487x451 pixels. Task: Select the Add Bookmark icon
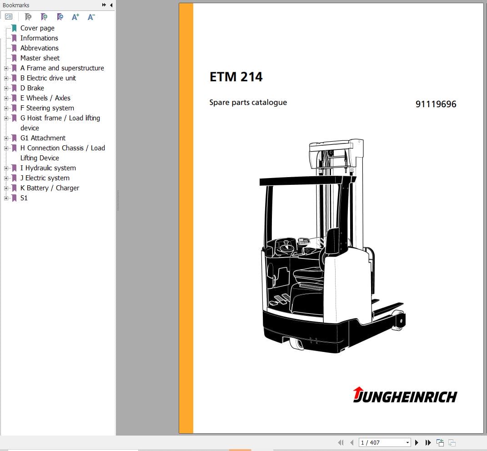click(x=44, y=16)
